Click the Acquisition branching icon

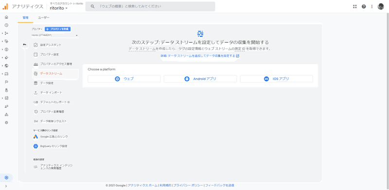[x=6, y=33]
